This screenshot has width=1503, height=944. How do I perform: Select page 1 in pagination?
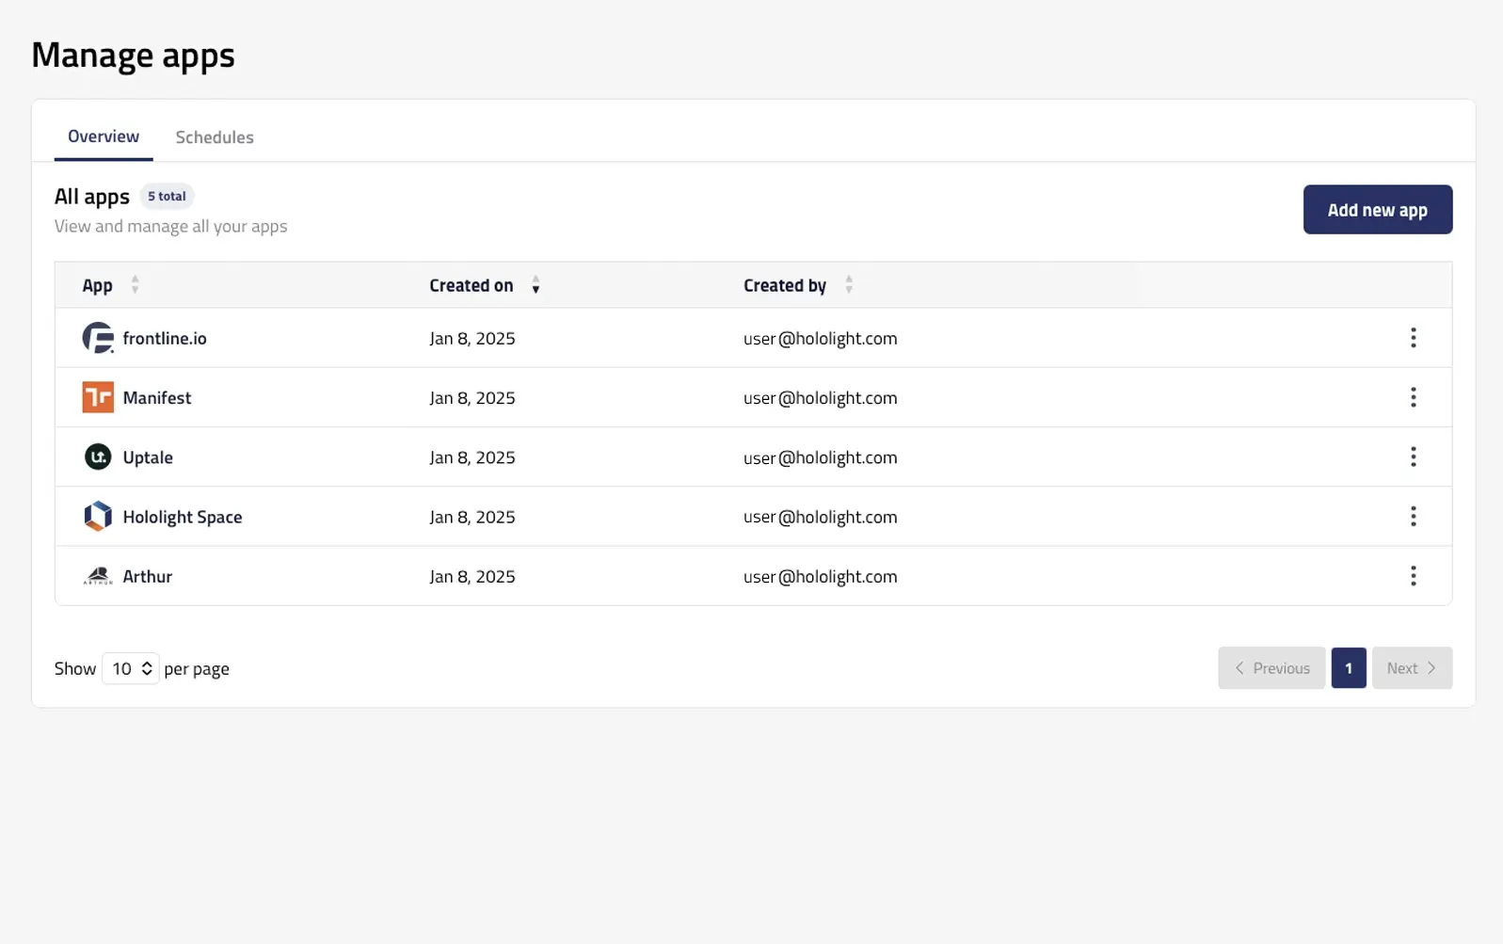(1348, 668)
